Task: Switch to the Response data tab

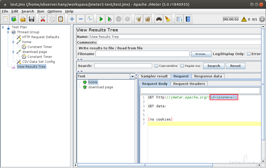Action: [x=208, y=76]
